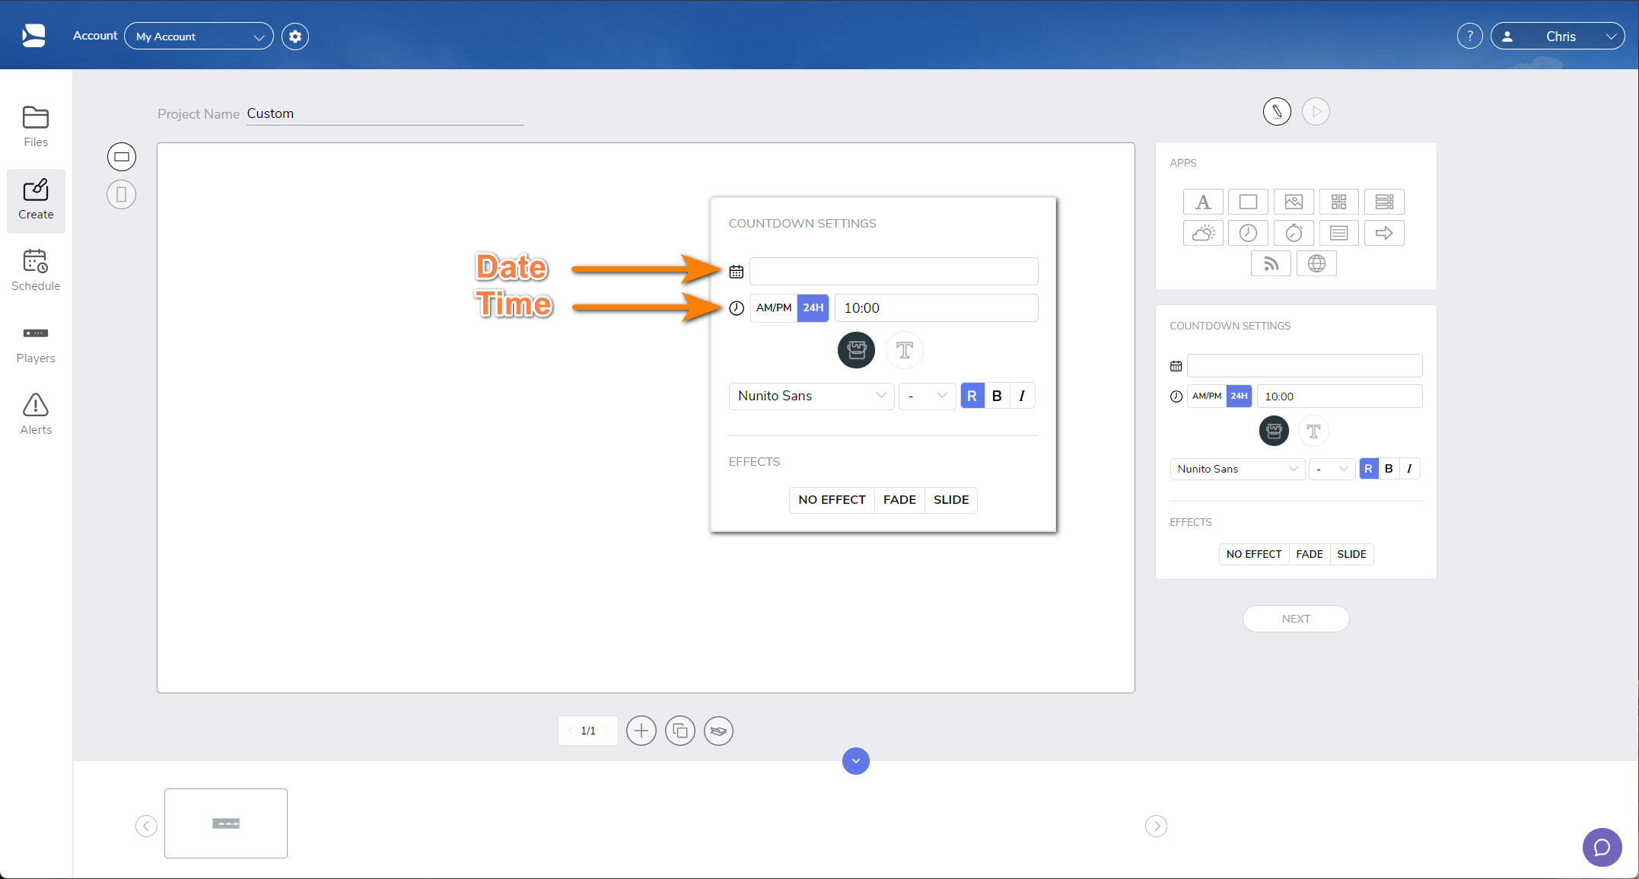Select AM/PM format in right sidebar panel
Image resolution: width=1639 pixels, height=879 pixels.
tap(1207, 397)
